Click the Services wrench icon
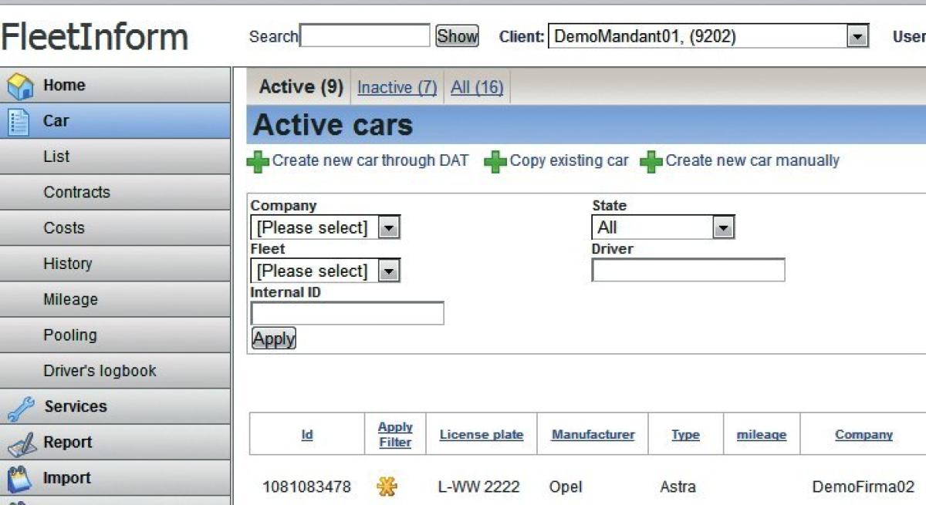 pyautogui.click(x=20, y=408)
